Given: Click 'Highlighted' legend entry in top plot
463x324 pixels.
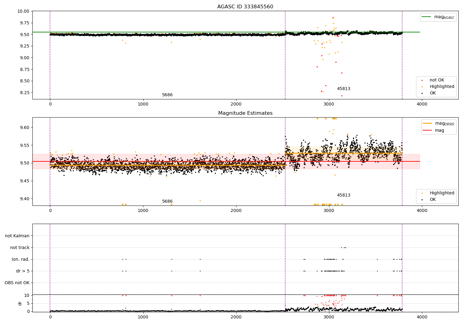Looking at the screenshot, I should pos(442,87).
